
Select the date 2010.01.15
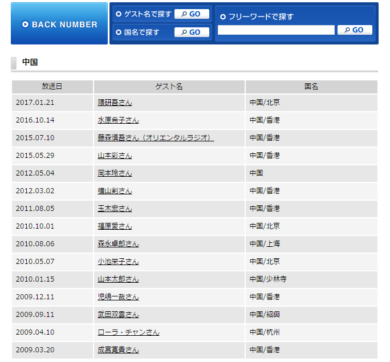35,279
